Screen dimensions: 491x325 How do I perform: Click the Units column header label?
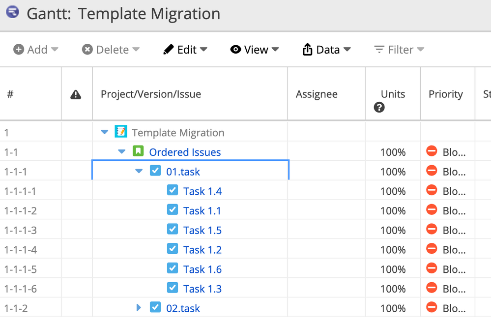[393, 94]
